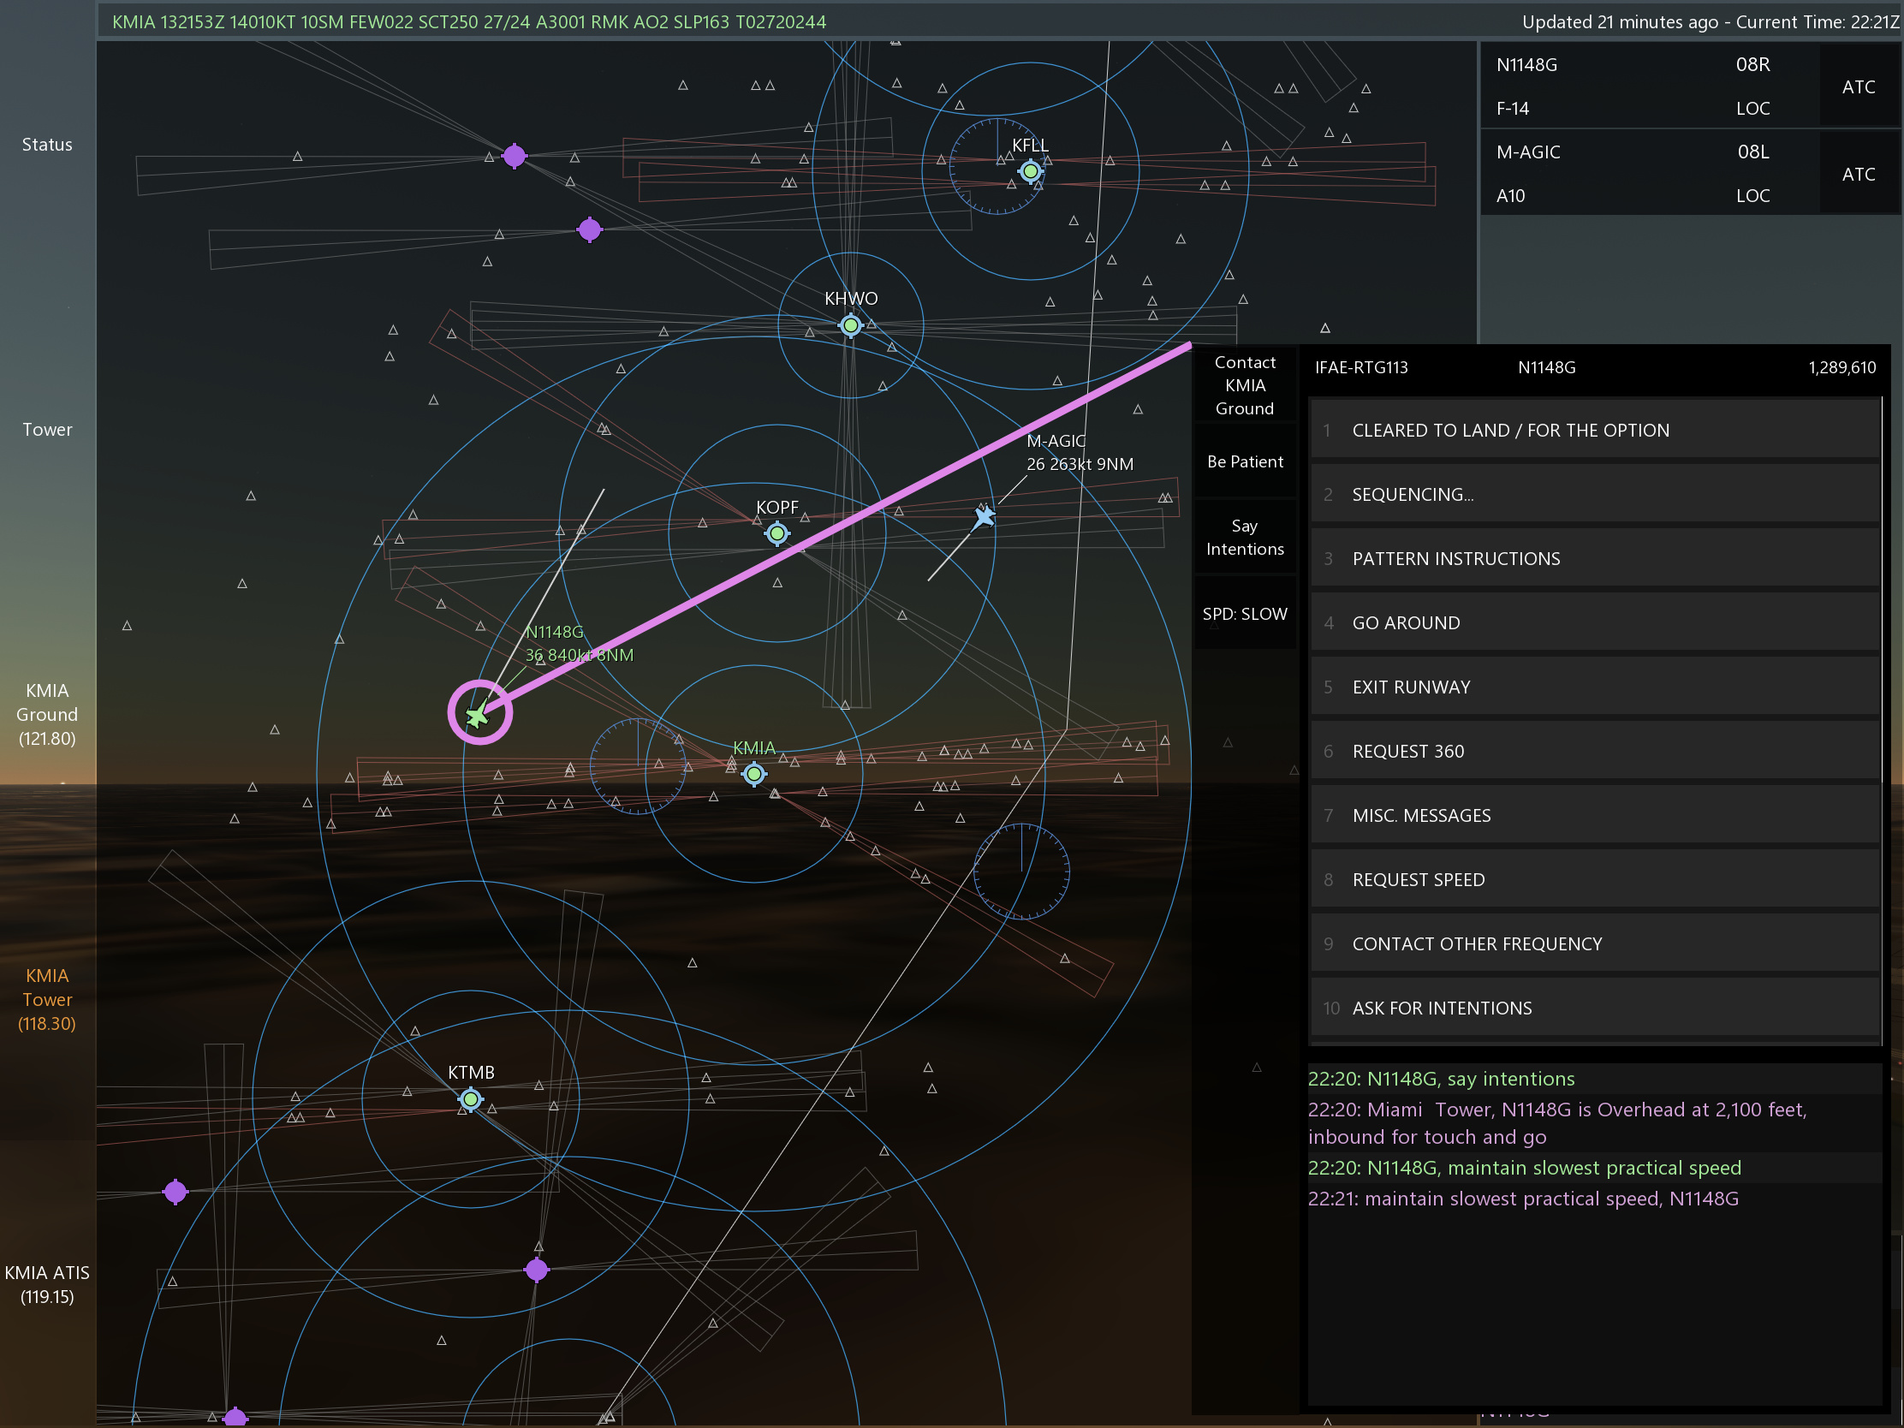
Task: Switch to KMIA Ground 121.80 frequency
Action: coord(47,715)
